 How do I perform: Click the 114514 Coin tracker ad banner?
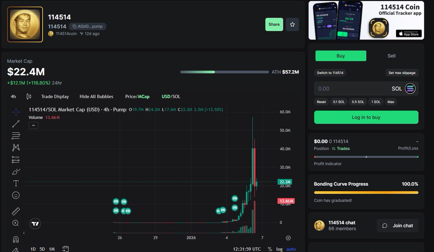coord(366,20)
